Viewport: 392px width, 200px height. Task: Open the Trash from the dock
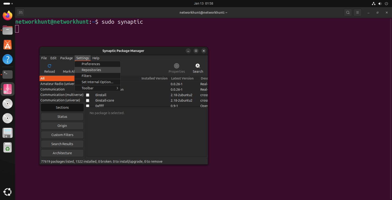point(7,147)
